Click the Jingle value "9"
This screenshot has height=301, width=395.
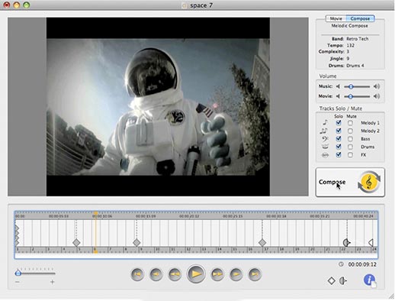348,59
